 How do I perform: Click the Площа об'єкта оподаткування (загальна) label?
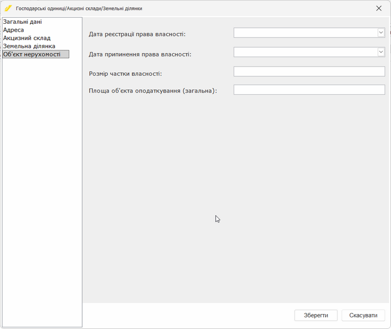(153, 91)
